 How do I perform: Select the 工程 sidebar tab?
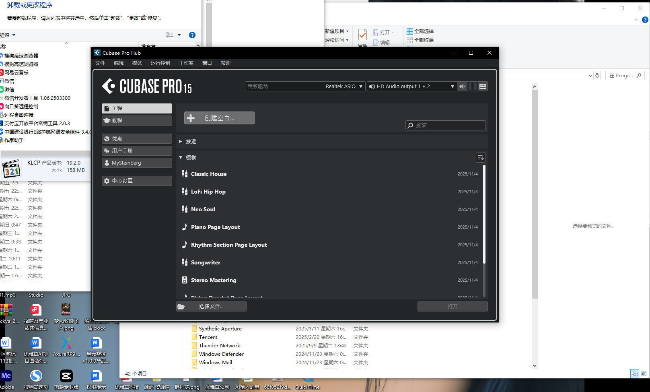coord(137,109)
